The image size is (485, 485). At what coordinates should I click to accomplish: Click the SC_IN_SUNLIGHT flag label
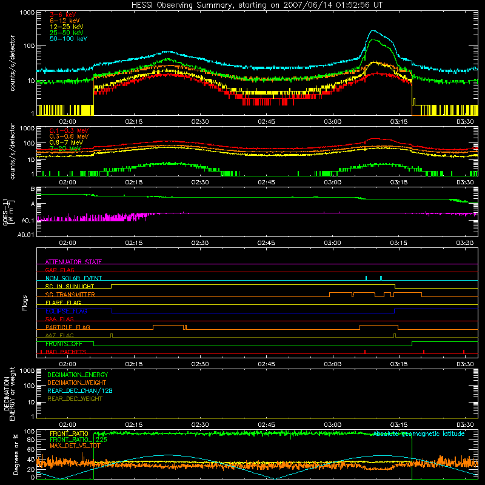70,286
